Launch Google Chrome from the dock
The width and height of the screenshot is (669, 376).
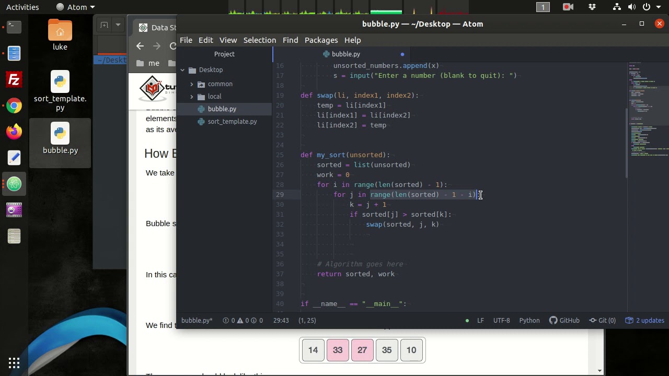tap(14, 106)
